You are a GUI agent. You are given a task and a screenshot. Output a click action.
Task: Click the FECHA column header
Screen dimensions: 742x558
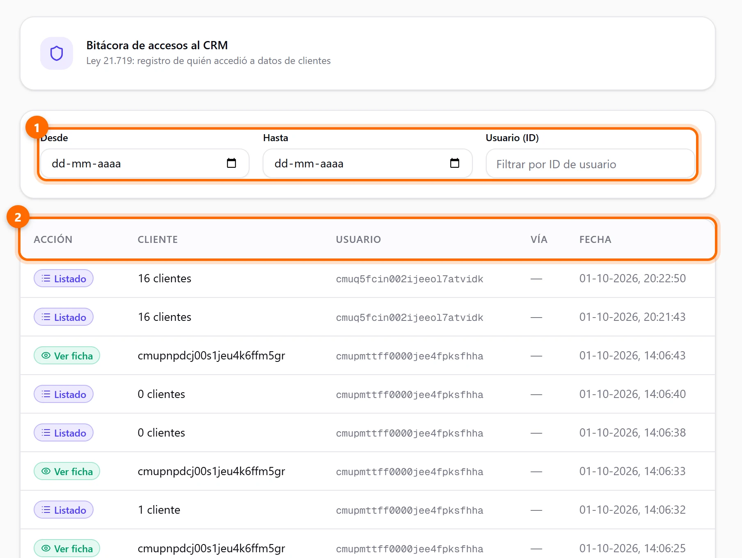pos(595,240)
